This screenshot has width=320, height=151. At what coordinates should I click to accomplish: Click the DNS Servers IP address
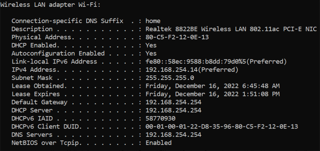(173, 135)
